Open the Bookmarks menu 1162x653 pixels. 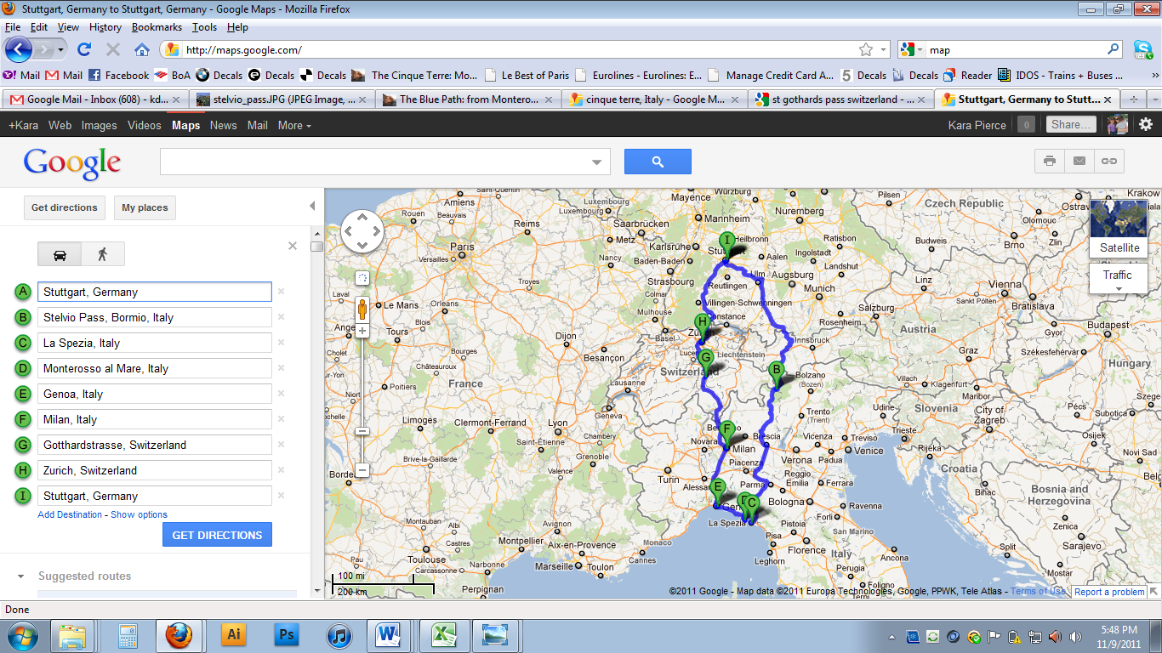157,27
